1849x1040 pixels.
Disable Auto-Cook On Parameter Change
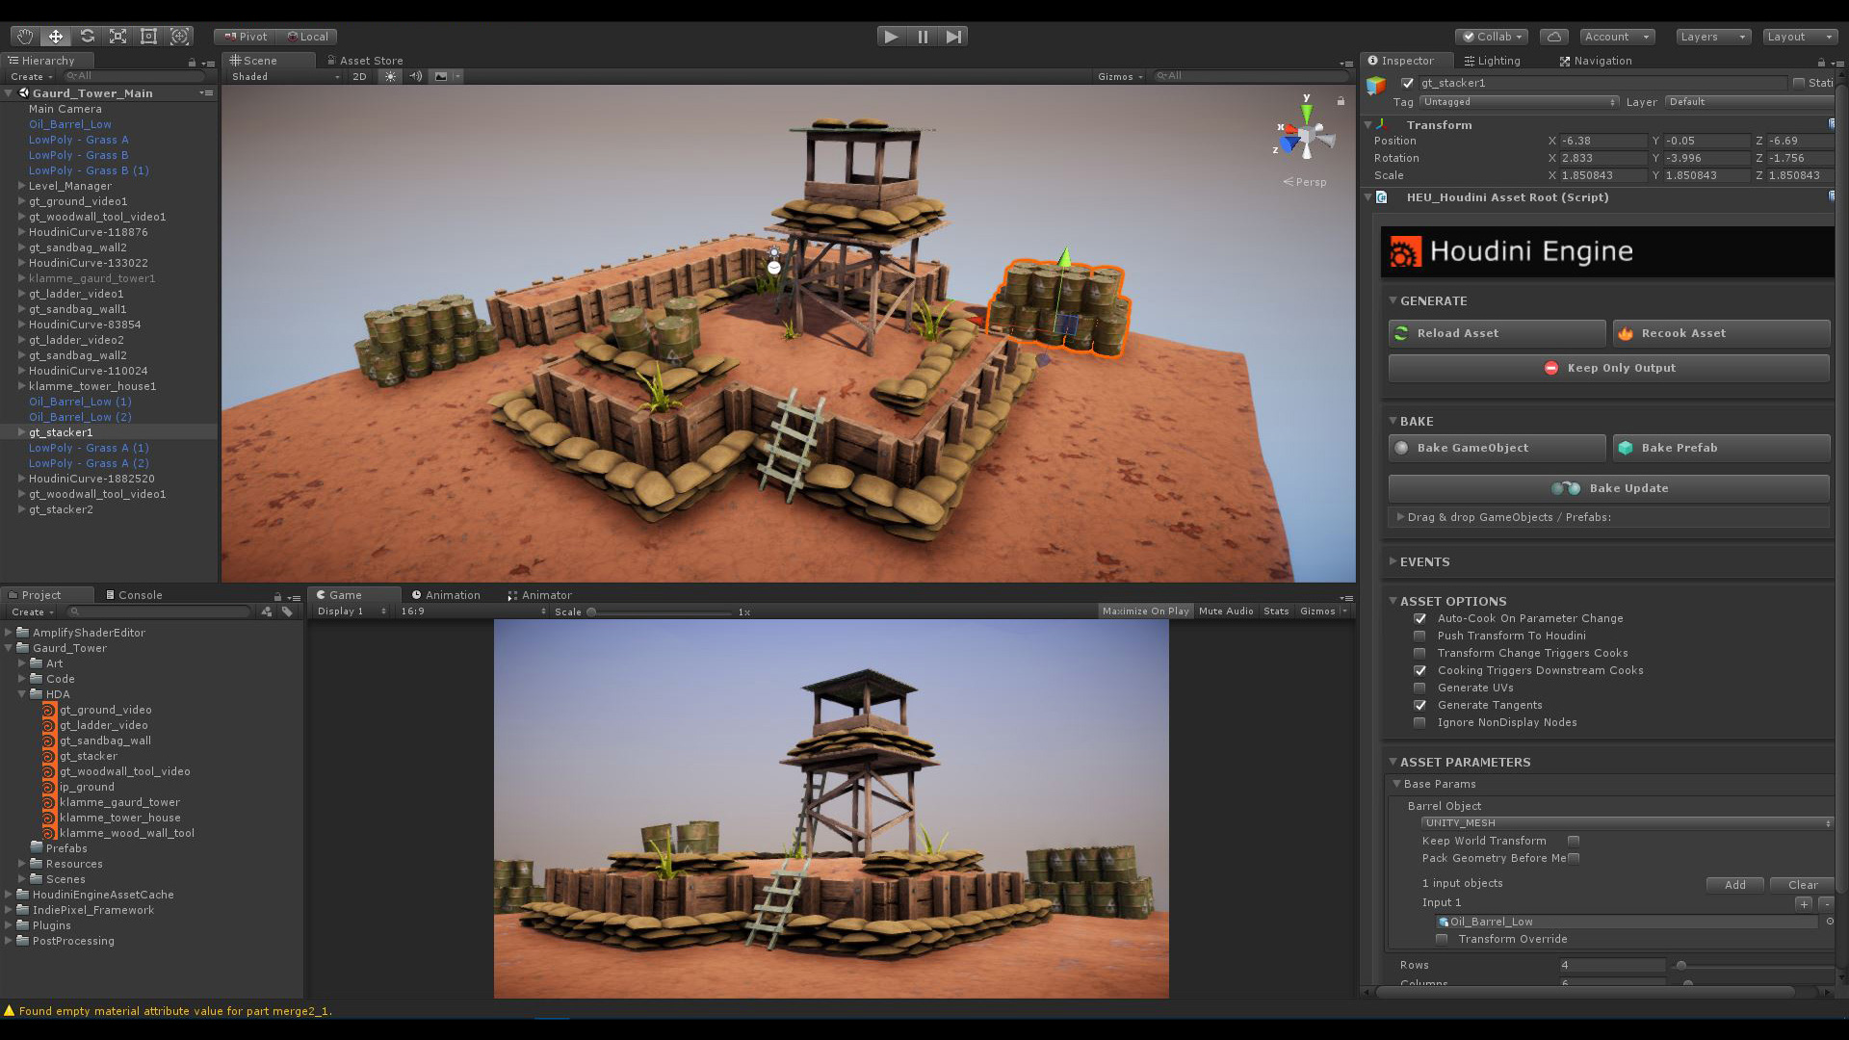pyautogui.click(x=1419, y=618)
